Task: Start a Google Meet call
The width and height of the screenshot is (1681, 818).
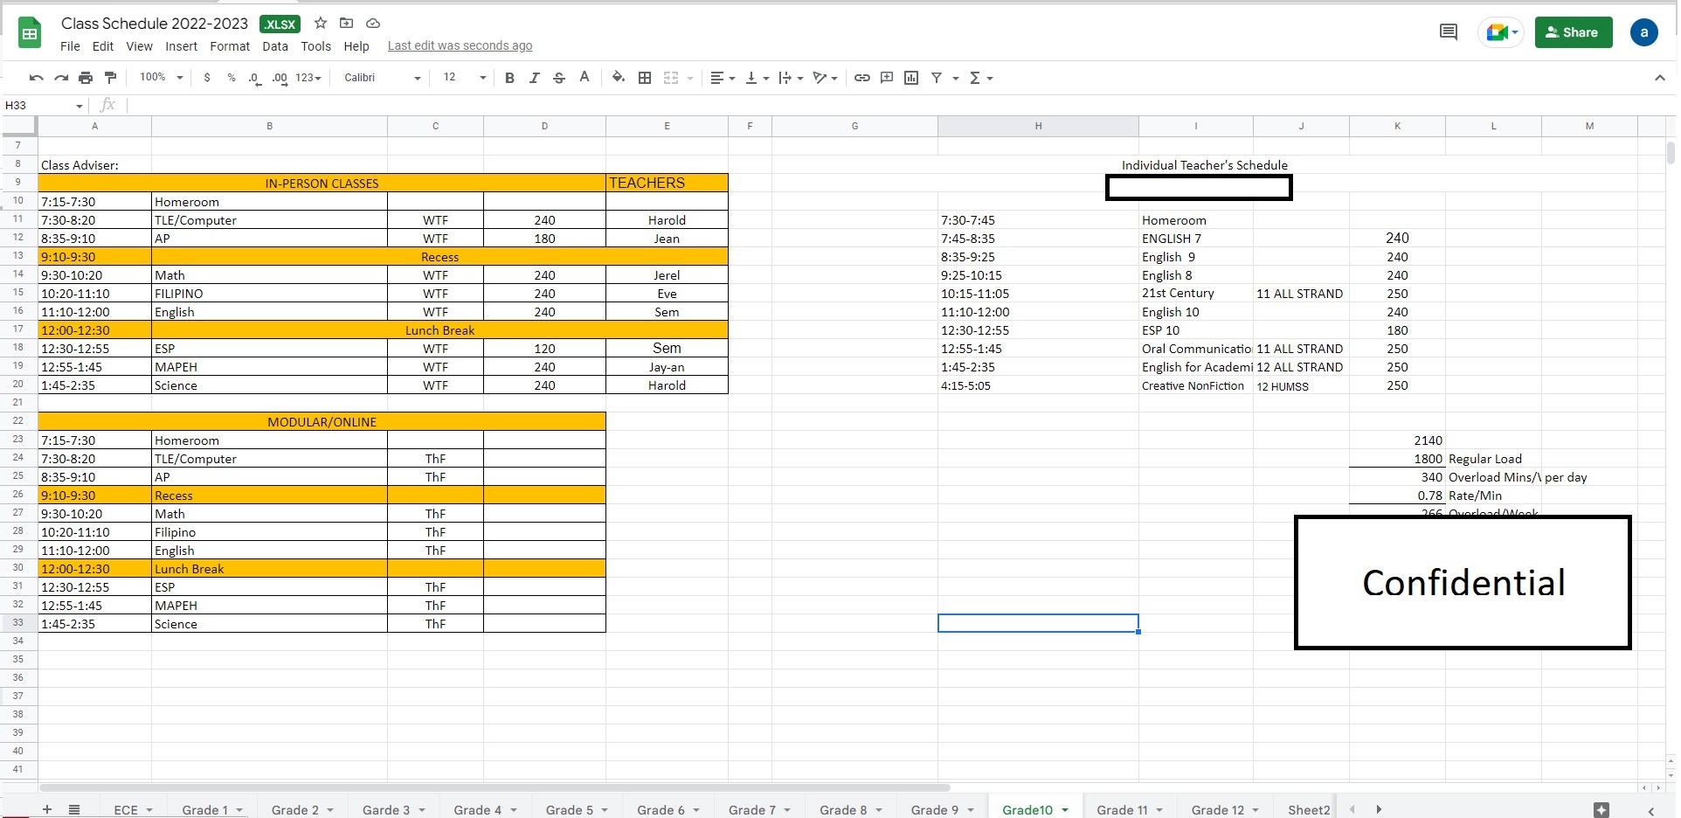Action: 1500,32
